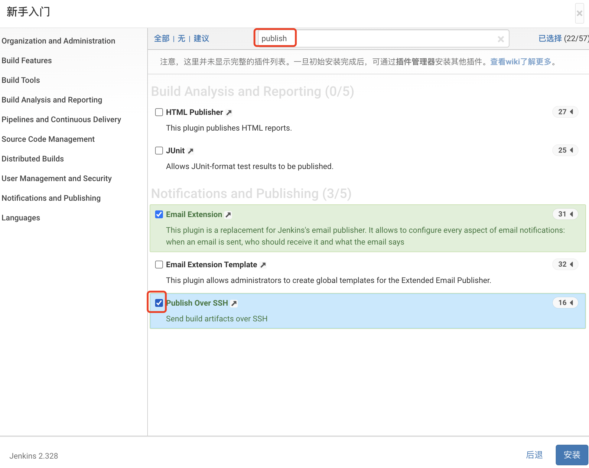
Task: Clear the publish search text
Action: (x=501, y=39)
